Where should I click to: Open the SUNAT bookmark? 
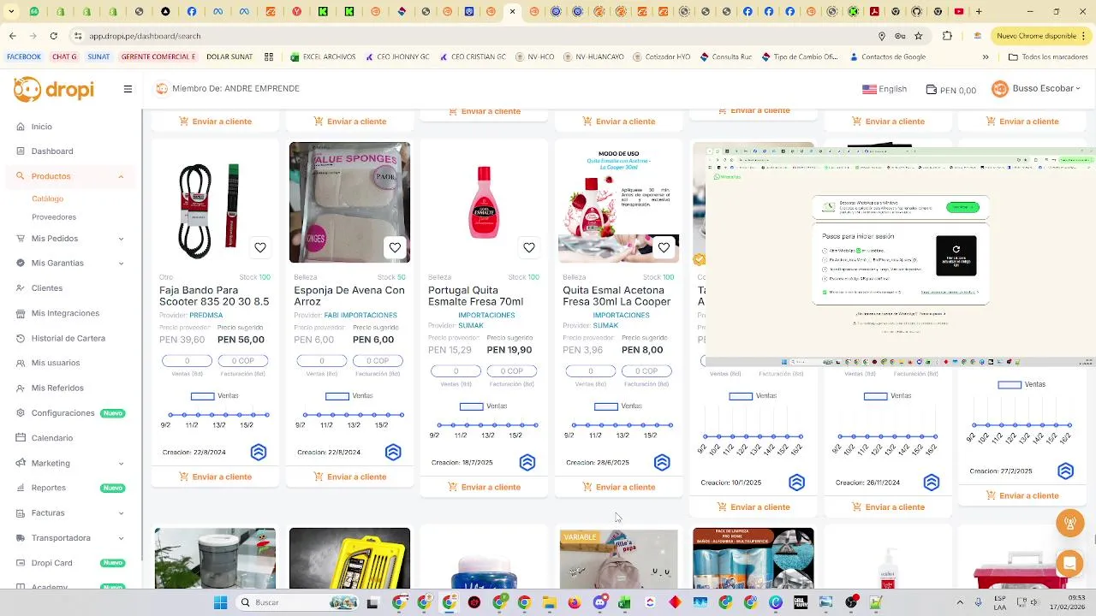click(98, 57)
